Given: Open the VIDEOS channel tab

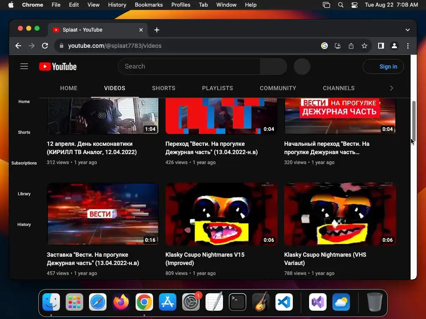Looking at the screenshot, I should coord(115,88).
